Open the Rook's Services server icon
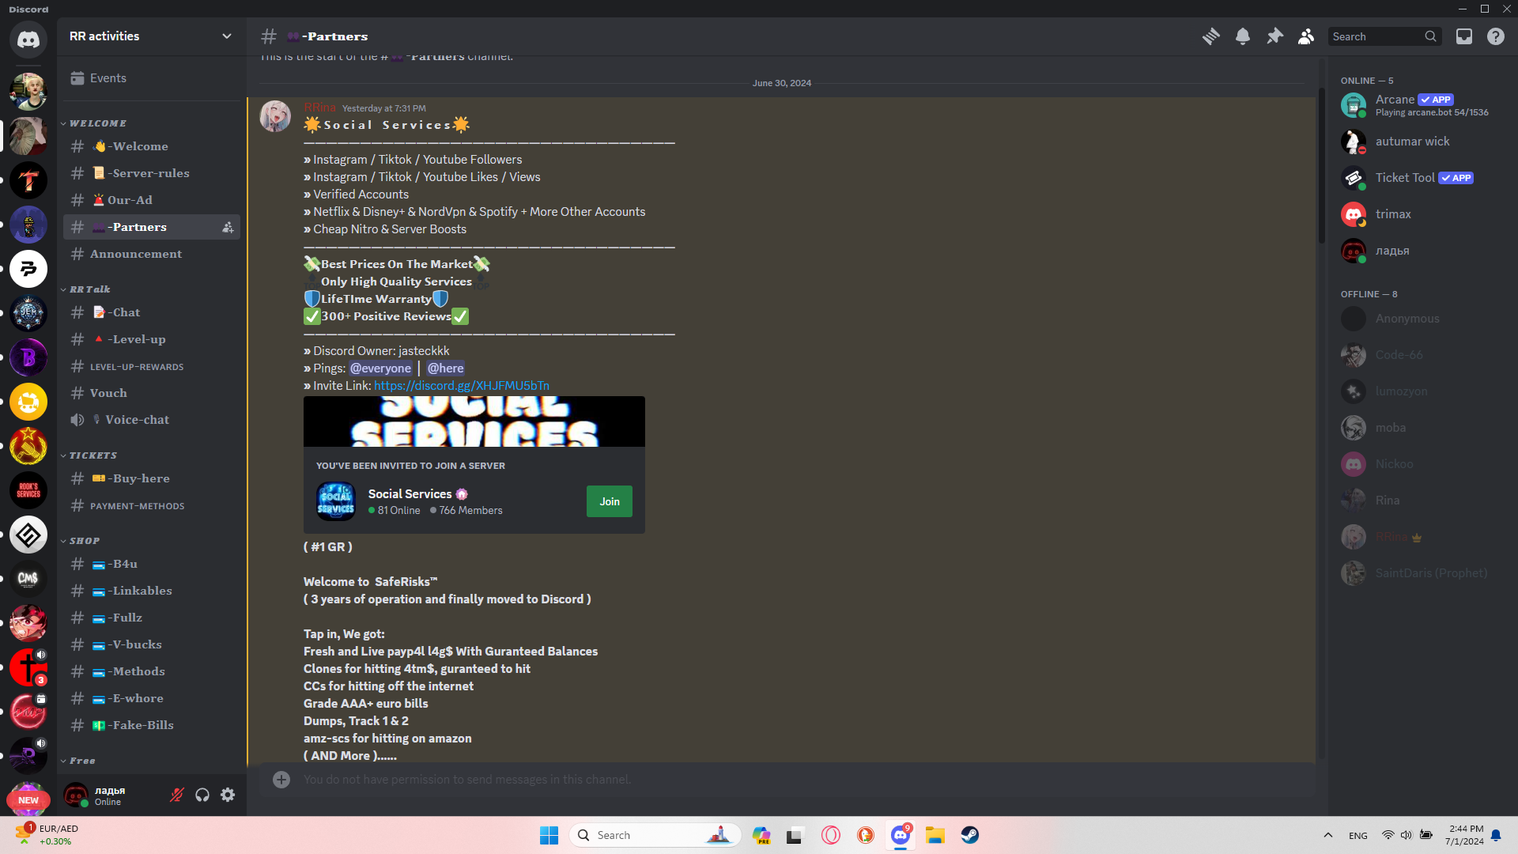This screenshot has width=1518, height=854. pyautogui.click(x=28, y=490)
